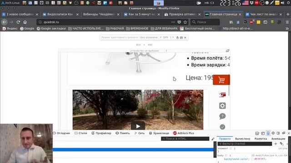Open the Library icon in Firefox toolbar
This screenshot has height=163, width=291.
[x=231, y=22]
